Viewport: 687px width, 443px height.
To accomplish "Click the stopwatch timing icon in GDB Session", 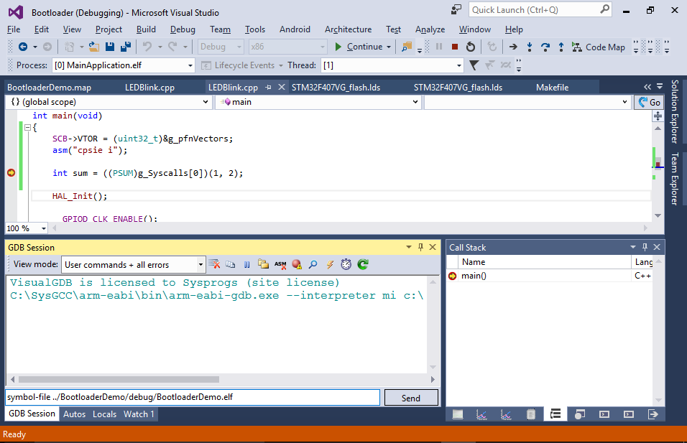I will pyautogui.click(x=346, y=264).
